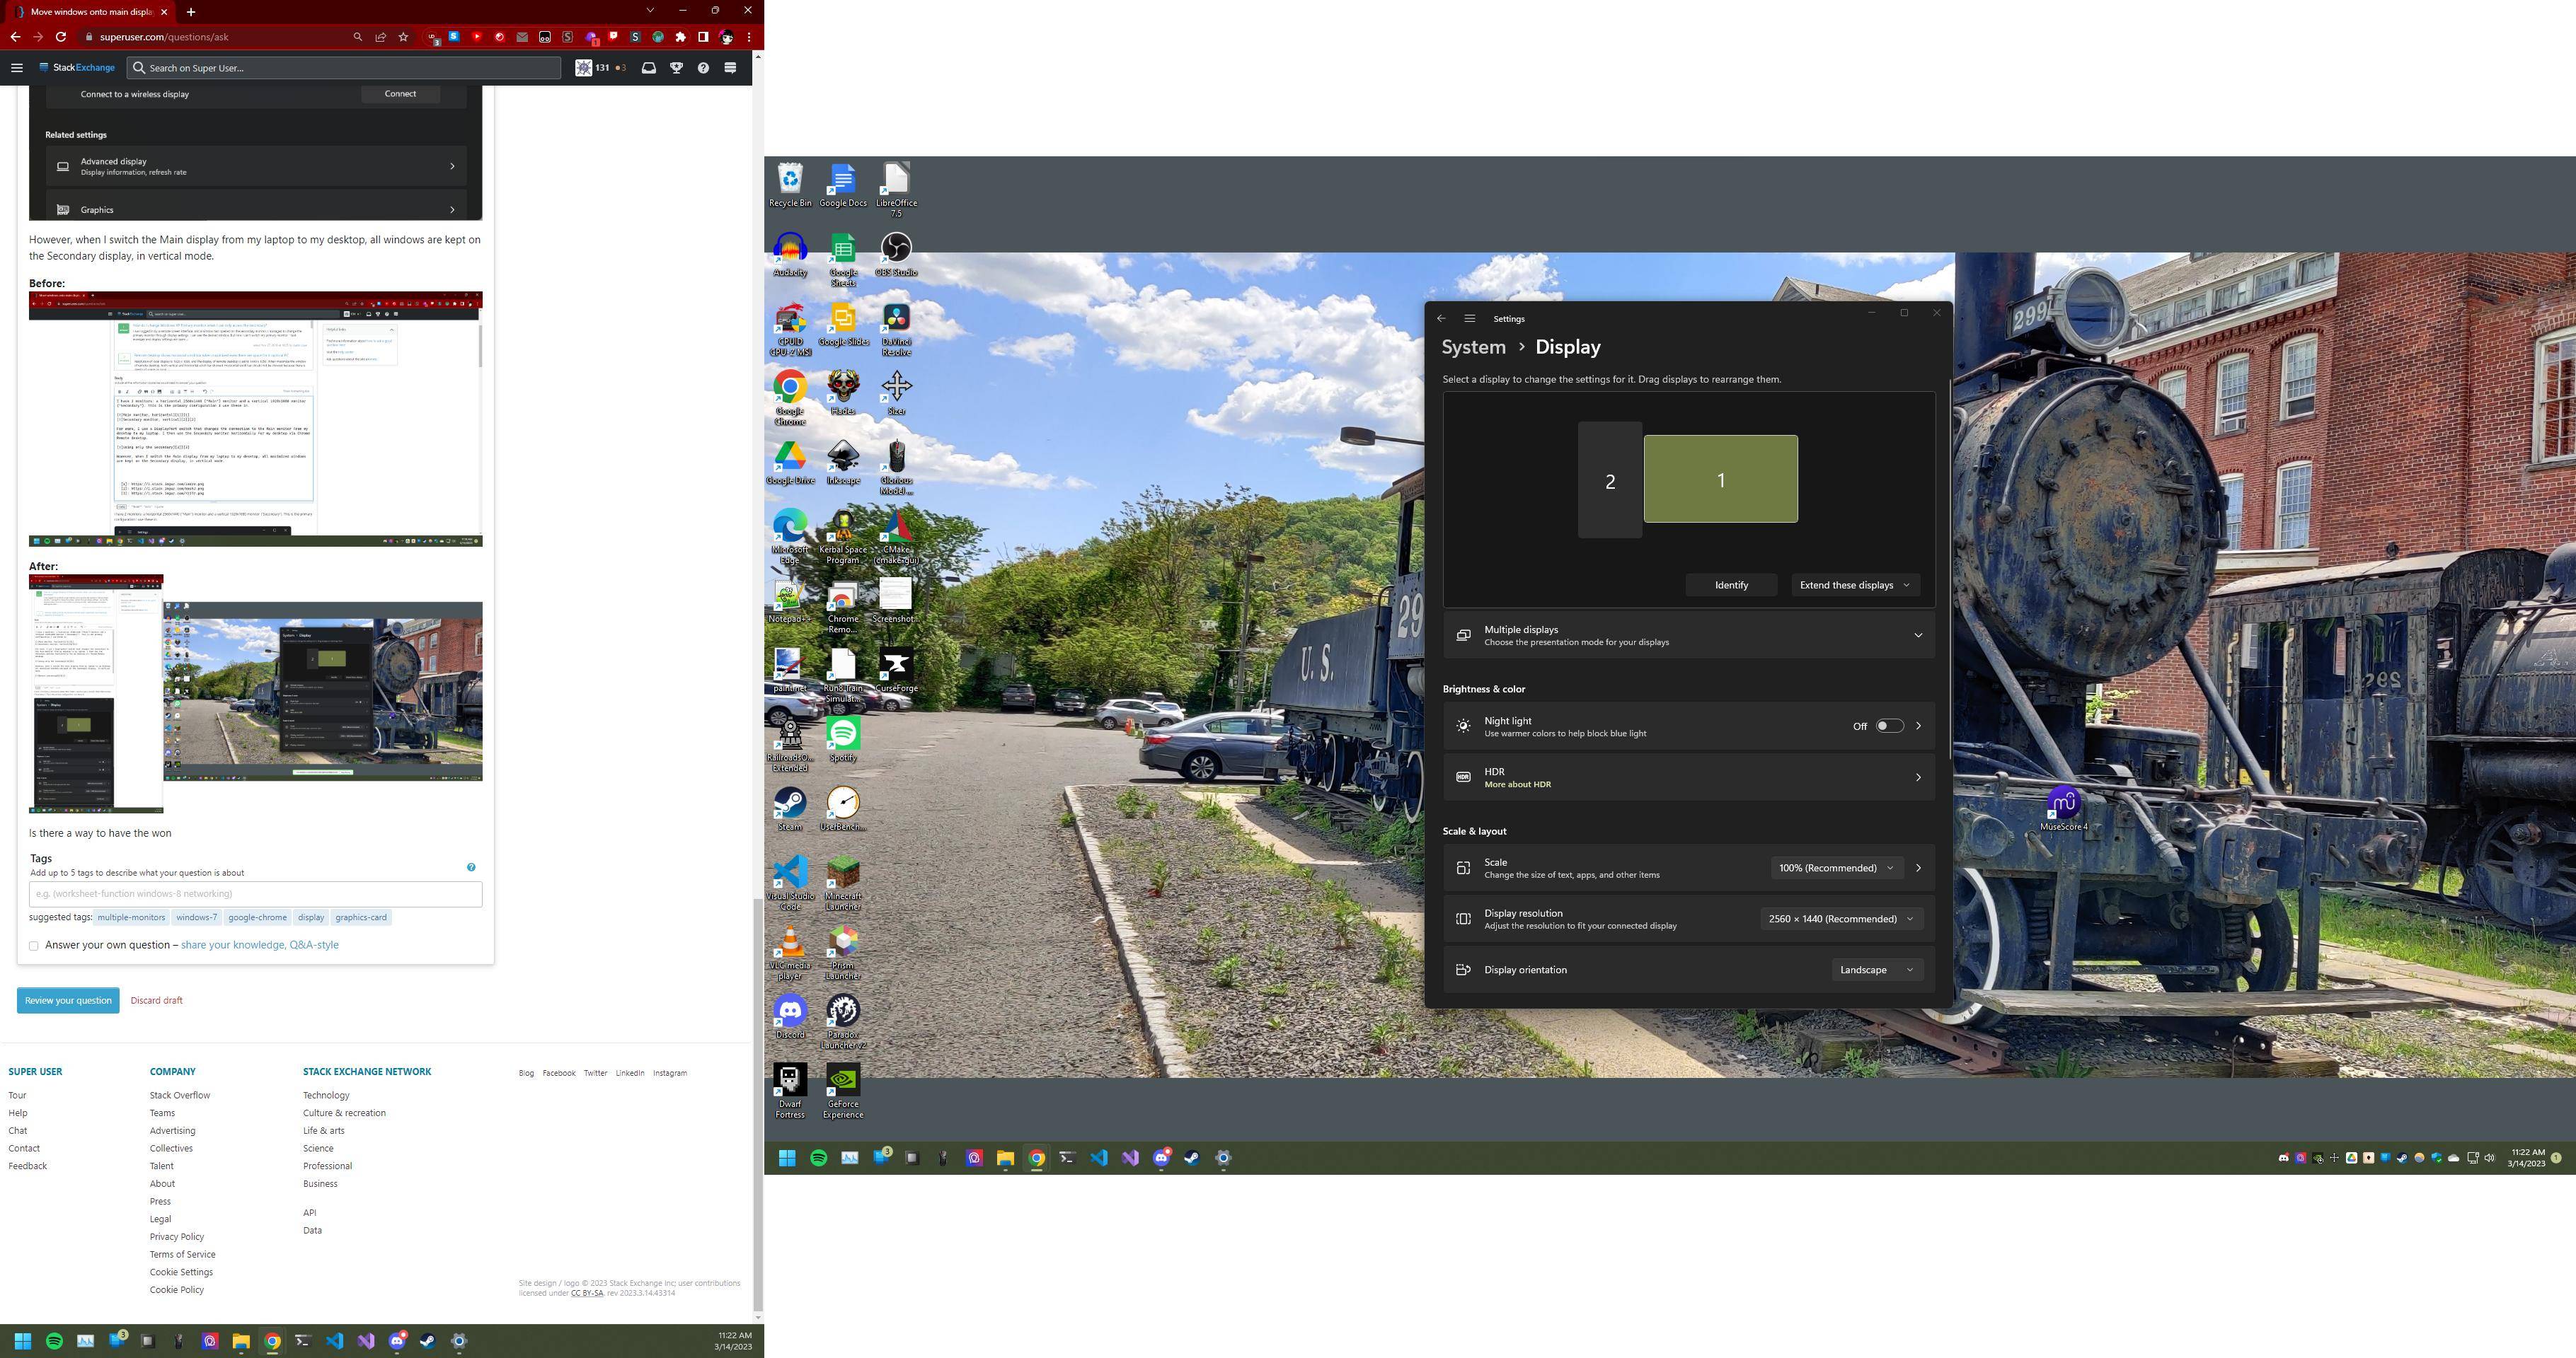Click the Tags input field
2576x1358 pixels.
tap(255, 894)
